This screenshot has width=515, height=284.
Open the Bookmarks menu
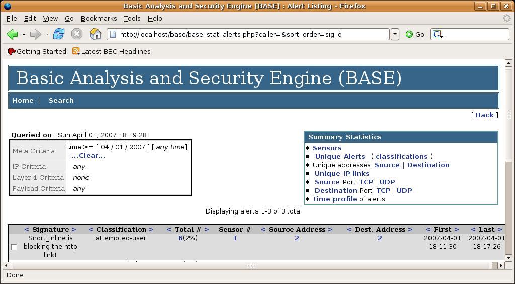pos(99,19)
